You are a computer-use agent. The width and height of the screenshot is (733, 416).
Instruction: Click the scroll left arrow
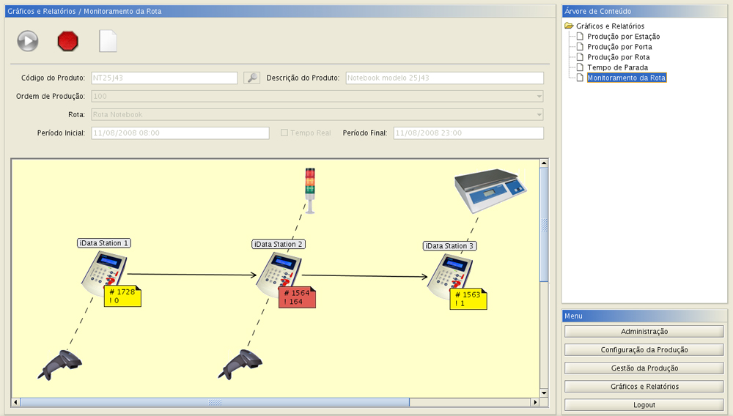pos(16,402)
